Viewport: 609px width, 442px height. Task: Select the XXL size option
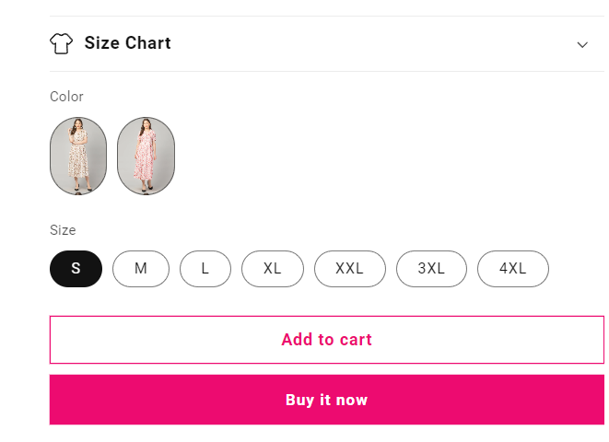click(349, 269)
